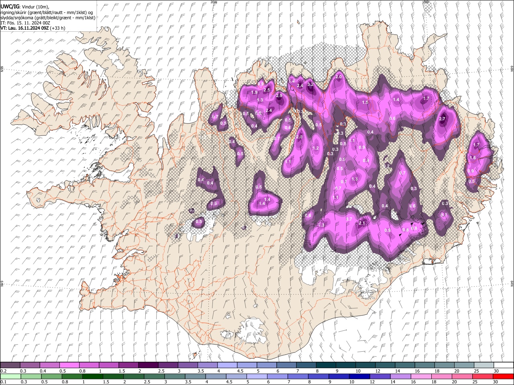Click the '15W' longitude label
The height and width of the screenshot is (385, 514).
[x=425, y=2]
